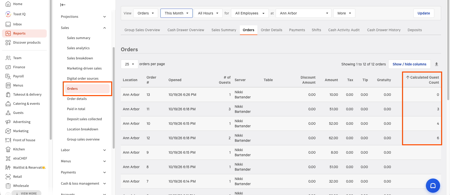Sort table by Amount column header

click(331, 80)
